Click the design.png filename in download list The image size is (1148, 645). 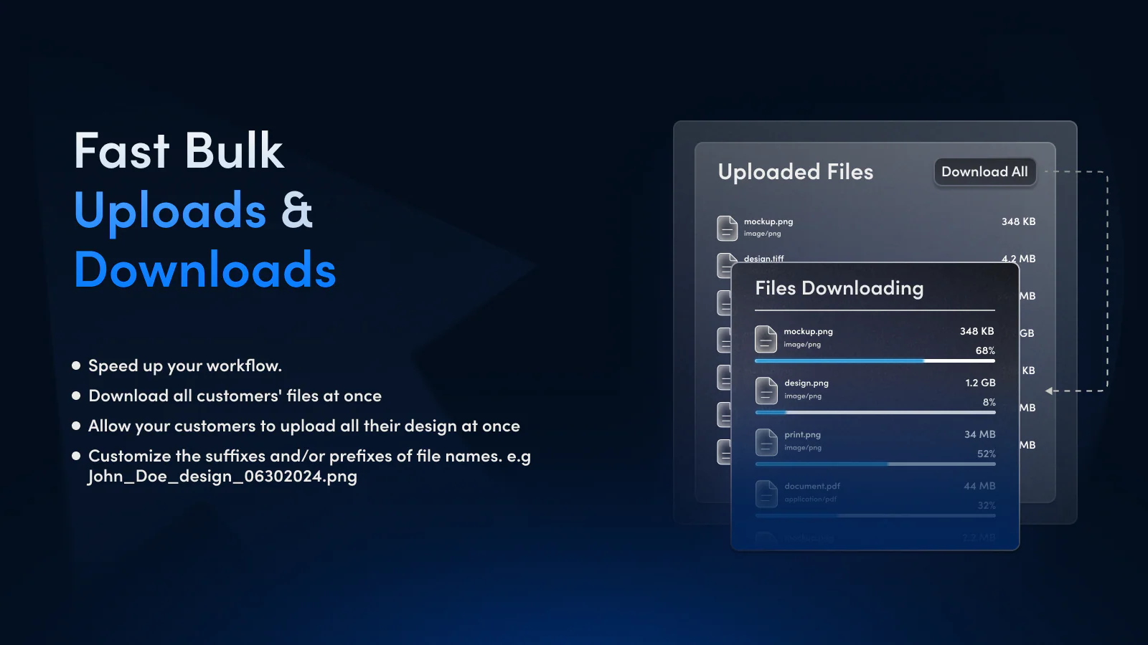point(806,383)
